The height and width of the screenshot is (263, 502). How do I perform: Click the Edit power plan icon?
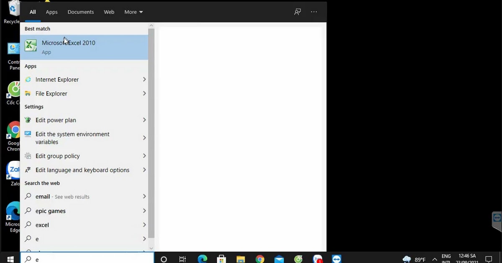pyautogui.click(x=28, y=120)
